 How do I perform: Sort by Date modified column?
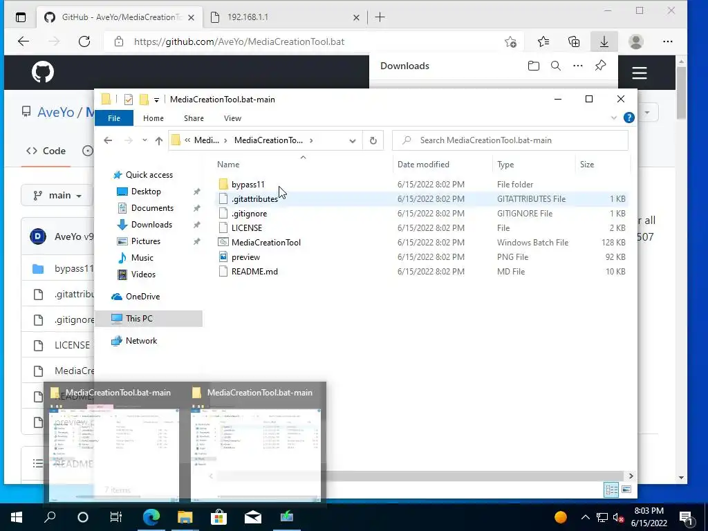point(423,165)
